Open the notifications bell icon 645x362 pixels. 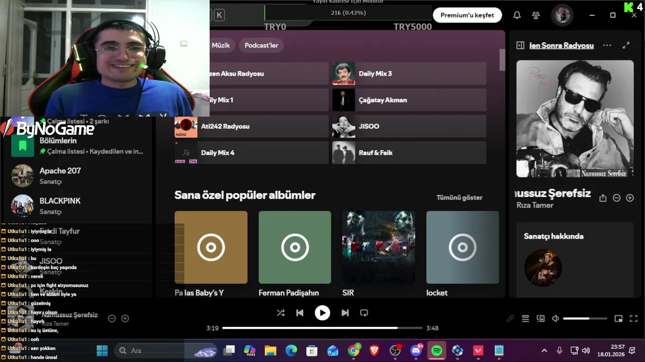tap(517, 15)
